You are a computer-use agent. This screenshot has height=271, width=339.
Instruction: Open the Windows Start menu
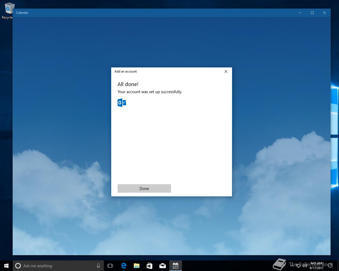(6, 266)
